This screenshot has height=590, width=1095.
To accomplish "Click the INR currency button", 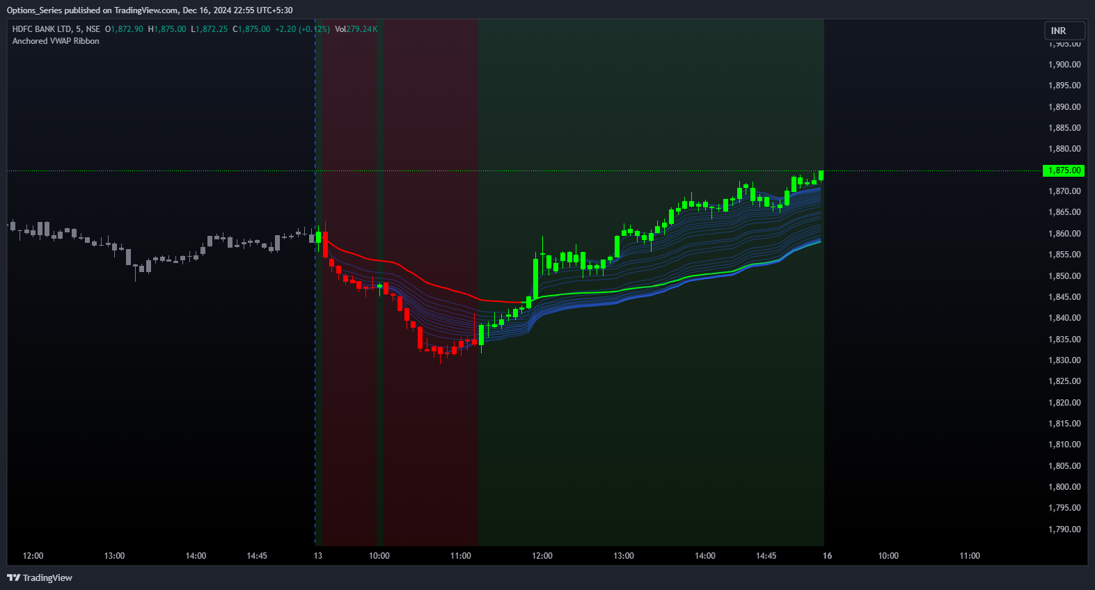I will point(1064,31).
